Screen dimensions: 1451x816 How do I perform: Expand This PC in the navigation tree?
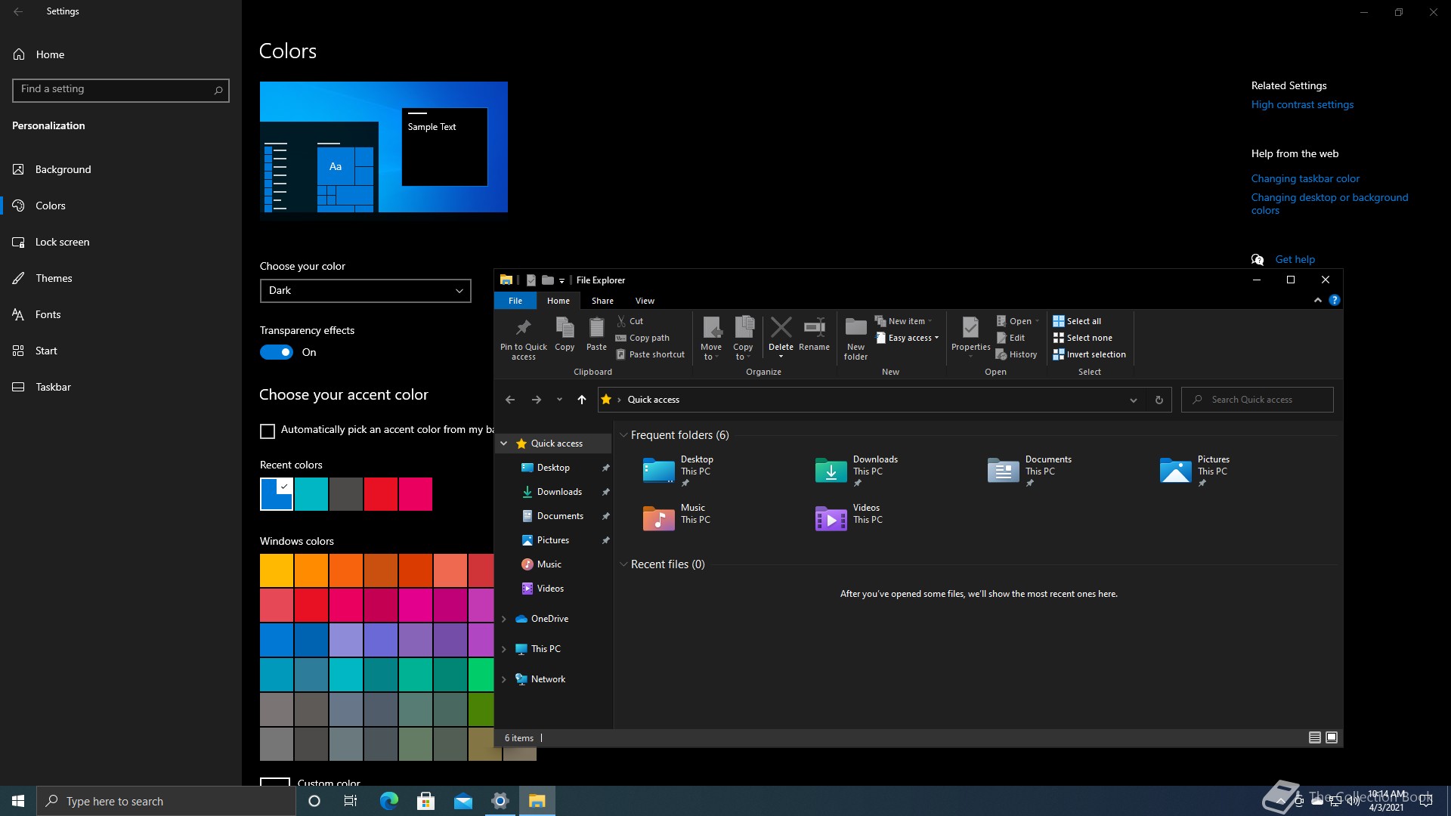504,649
